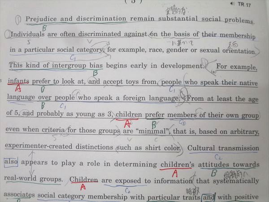This screenshot has height=202, width=269.
Task: Select the word "experimenter-created"
Action: tap(39, 146)
